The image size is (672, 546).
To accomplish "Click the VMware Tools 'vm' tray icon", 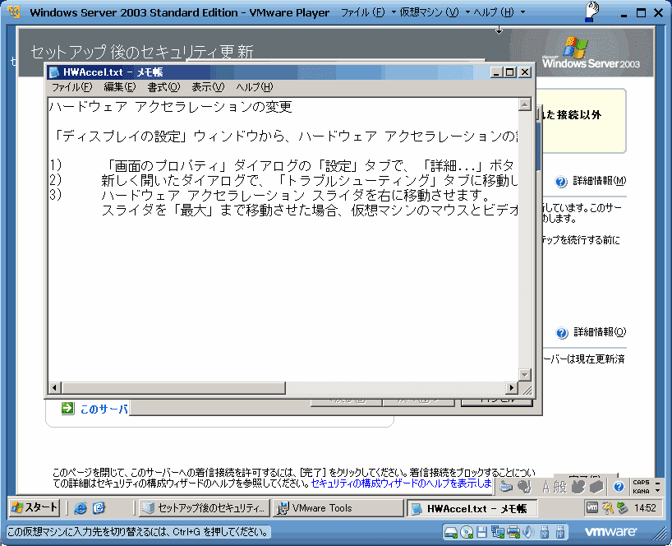I will 591,508.
